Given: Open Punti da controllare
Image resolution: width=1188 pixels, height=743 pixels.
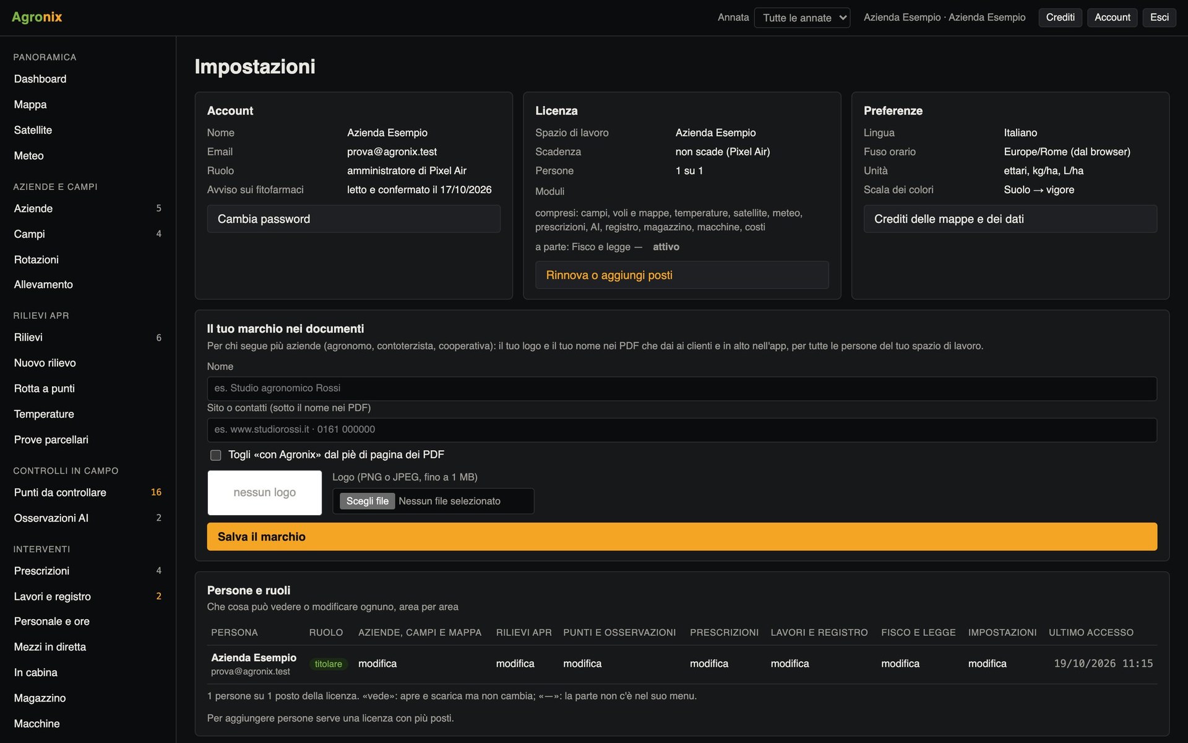Looking at the screenshot, I should coord(87,492).
